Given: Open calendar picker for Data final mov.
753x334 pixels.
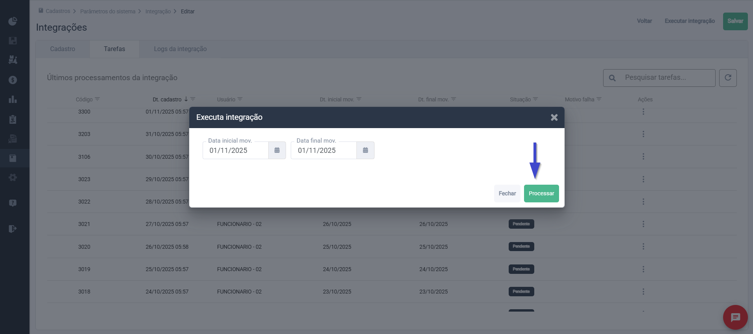Looking at the screenshot, I should tap(365, 150).
